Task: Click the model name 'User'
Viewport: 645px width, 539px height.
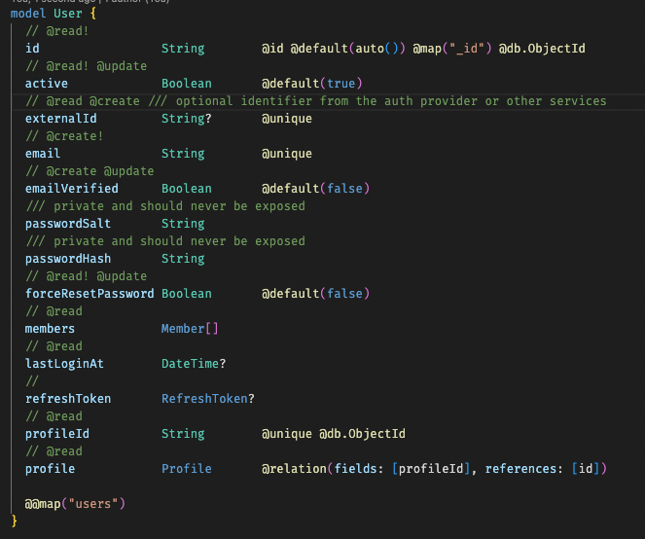Action: (x=68, y=14)
